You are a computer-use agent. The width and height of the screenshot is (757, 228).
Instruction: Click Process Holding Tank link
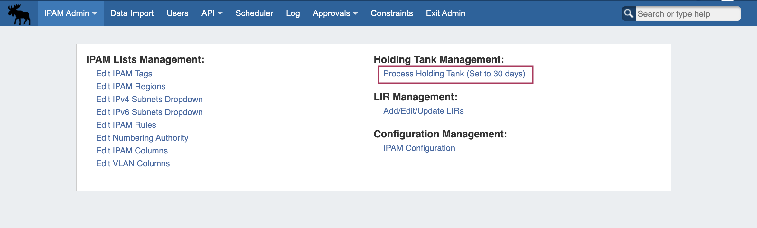click(454, 74)
